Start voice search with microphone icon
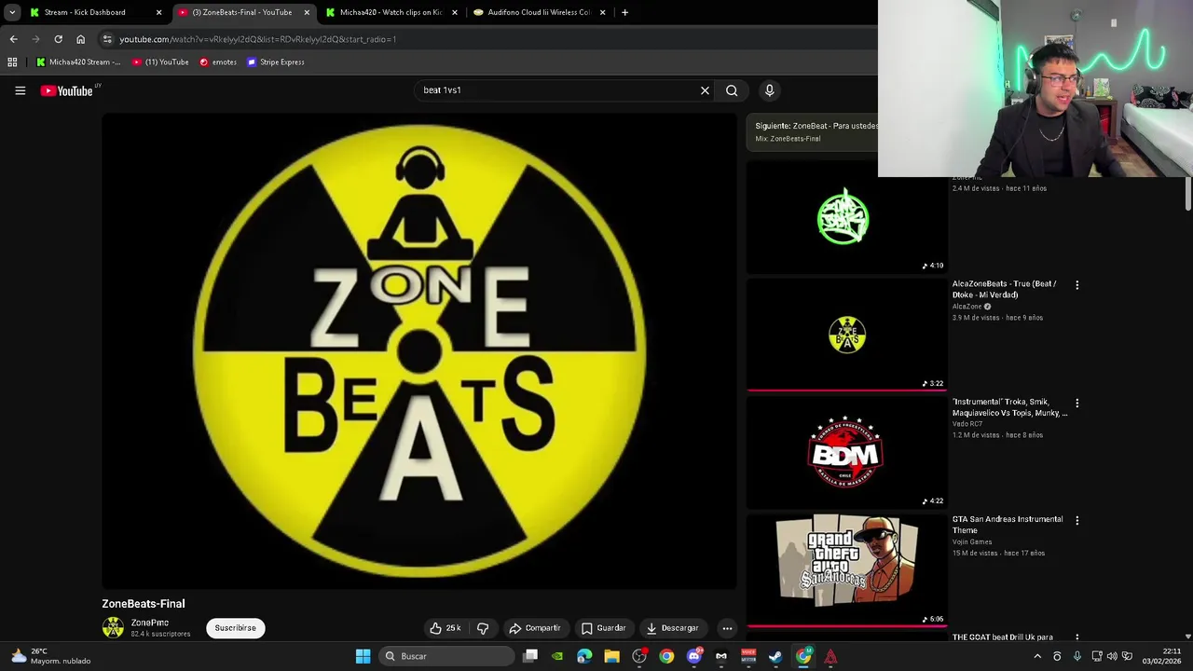The height and width of the screenshot is (671, 1193). click(769, 90)
